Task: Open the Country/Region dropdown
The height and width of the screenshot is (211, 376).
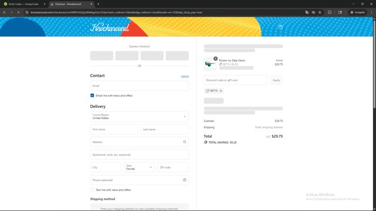Action: click(139, 117)
